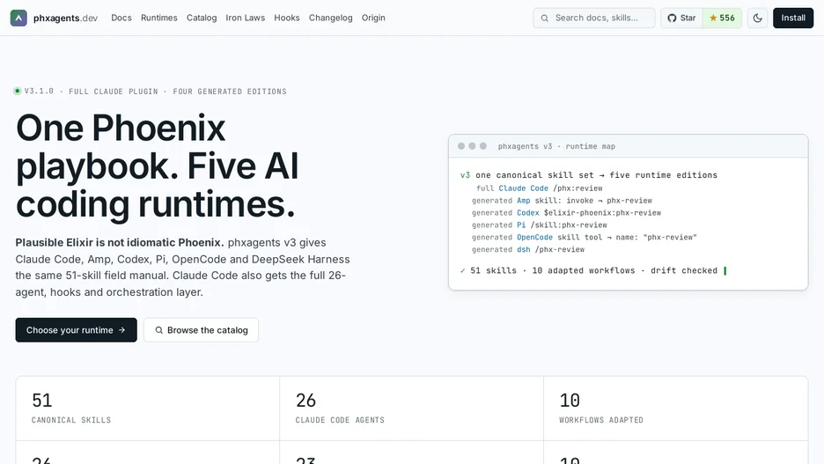Star the repository on GitHub

(681, 18)
